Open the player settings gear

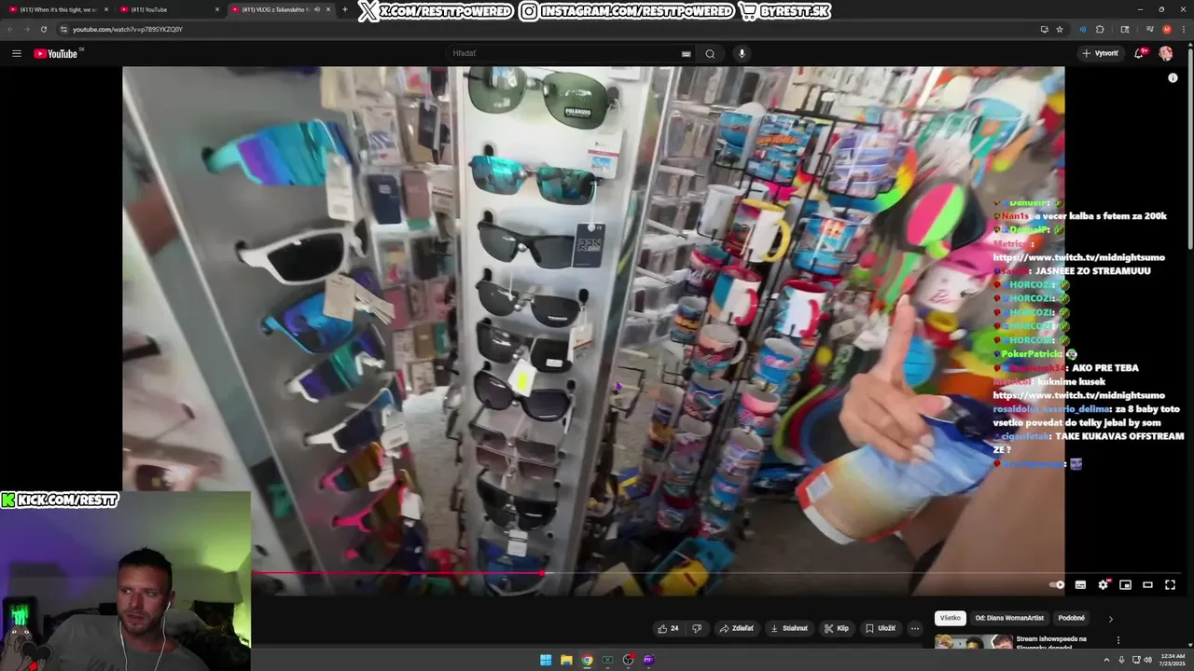pyautogui.click(x=1103, y=584)
